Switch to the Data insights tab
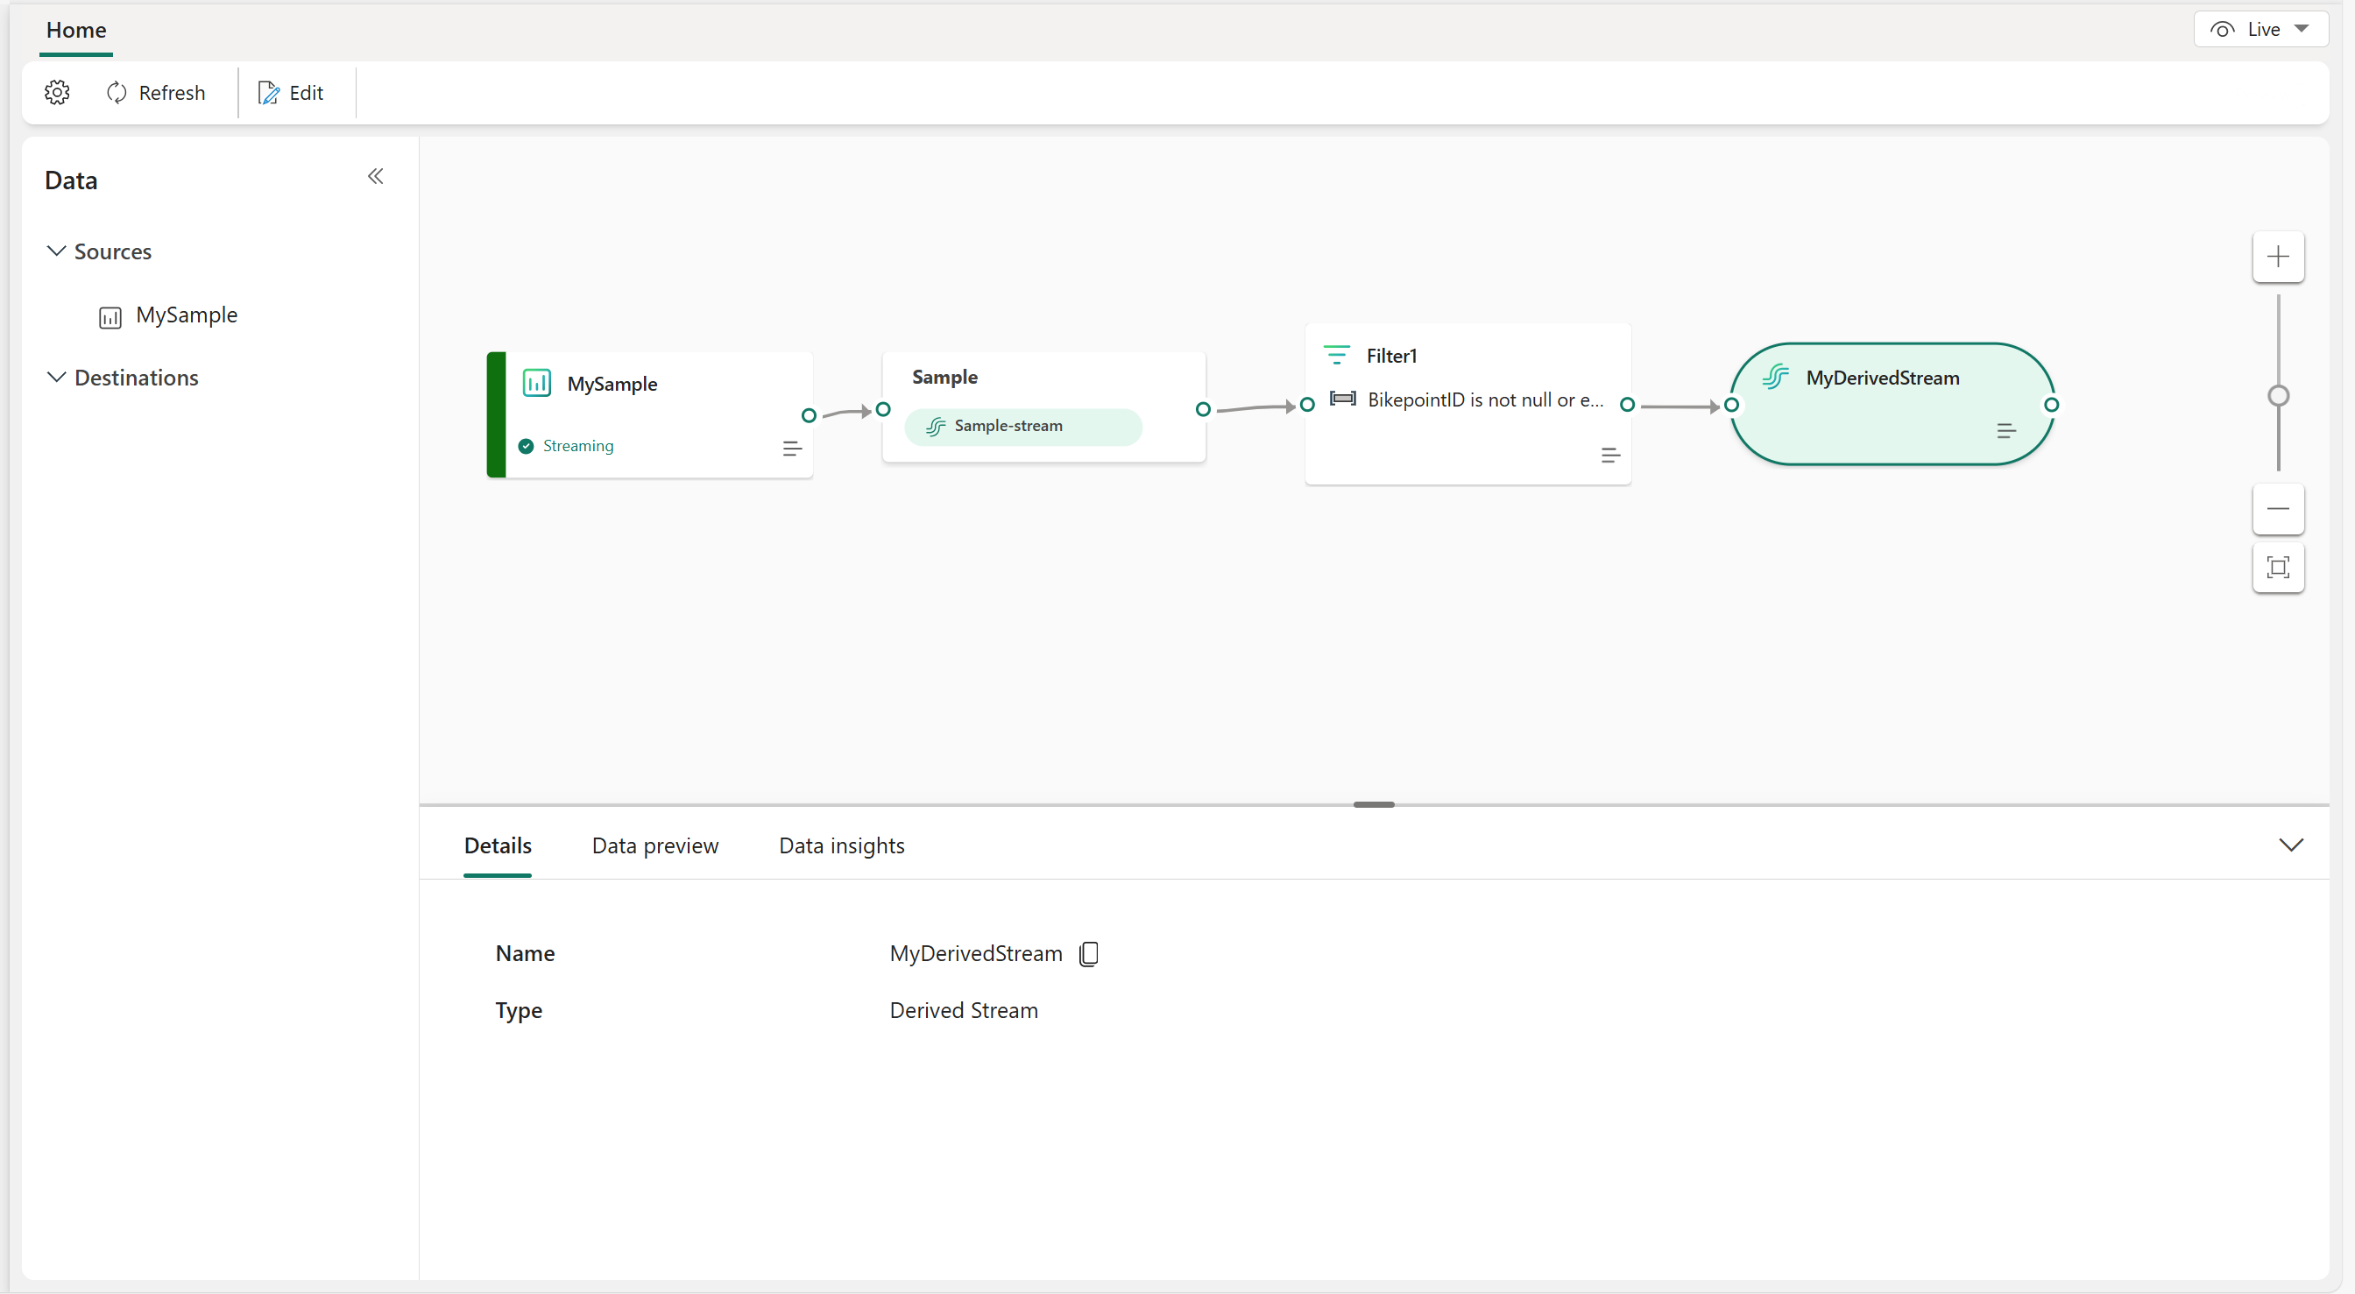This screenshot has width=2355, height=1294. pos(841,845)
